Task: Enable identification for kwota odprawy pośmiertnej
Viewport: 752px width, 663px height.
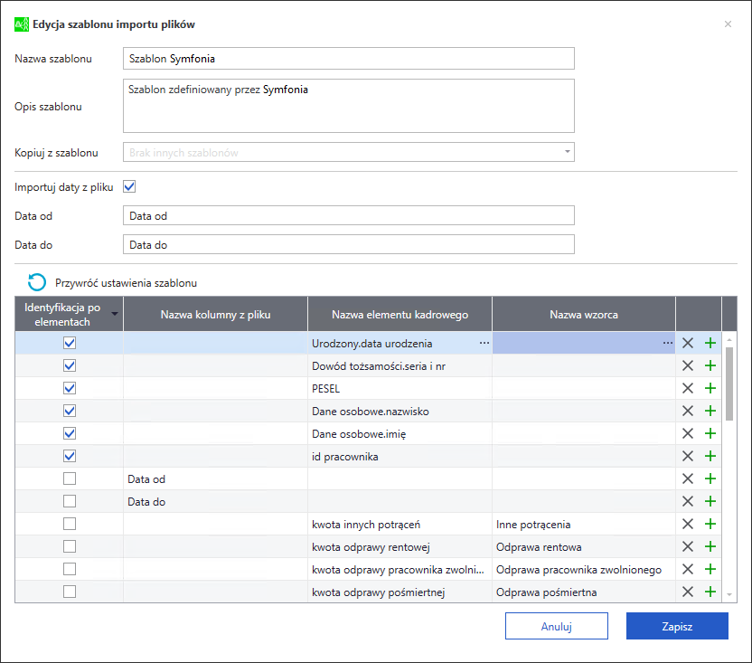Action: [70, 591]
